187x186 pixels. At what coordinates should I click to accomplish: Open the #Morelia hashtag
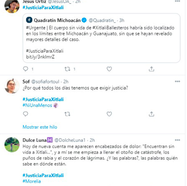click(32, 181)
